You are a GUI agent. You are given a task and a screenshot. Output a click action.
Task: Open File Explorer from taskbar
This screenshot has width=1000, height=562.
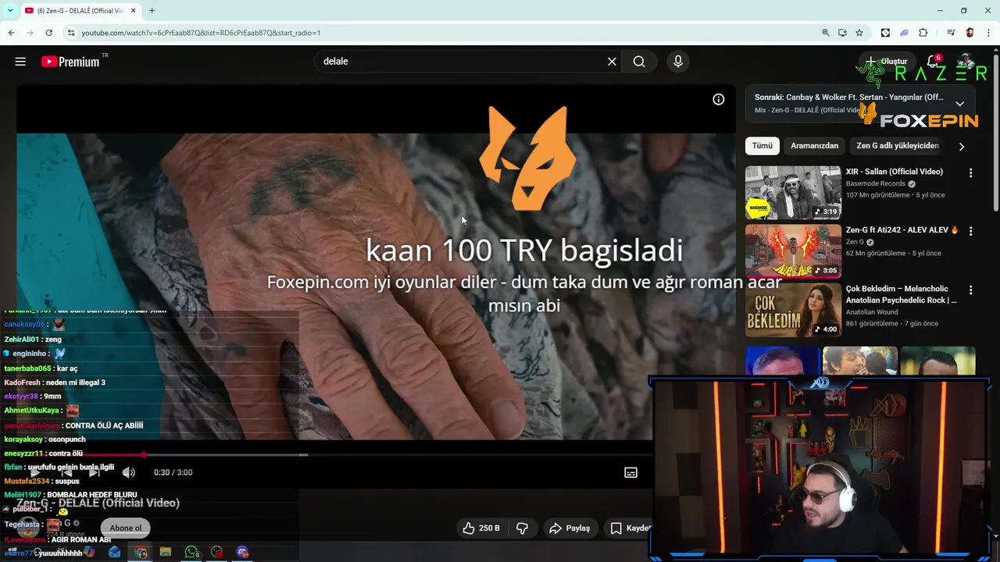click(166, 553)
